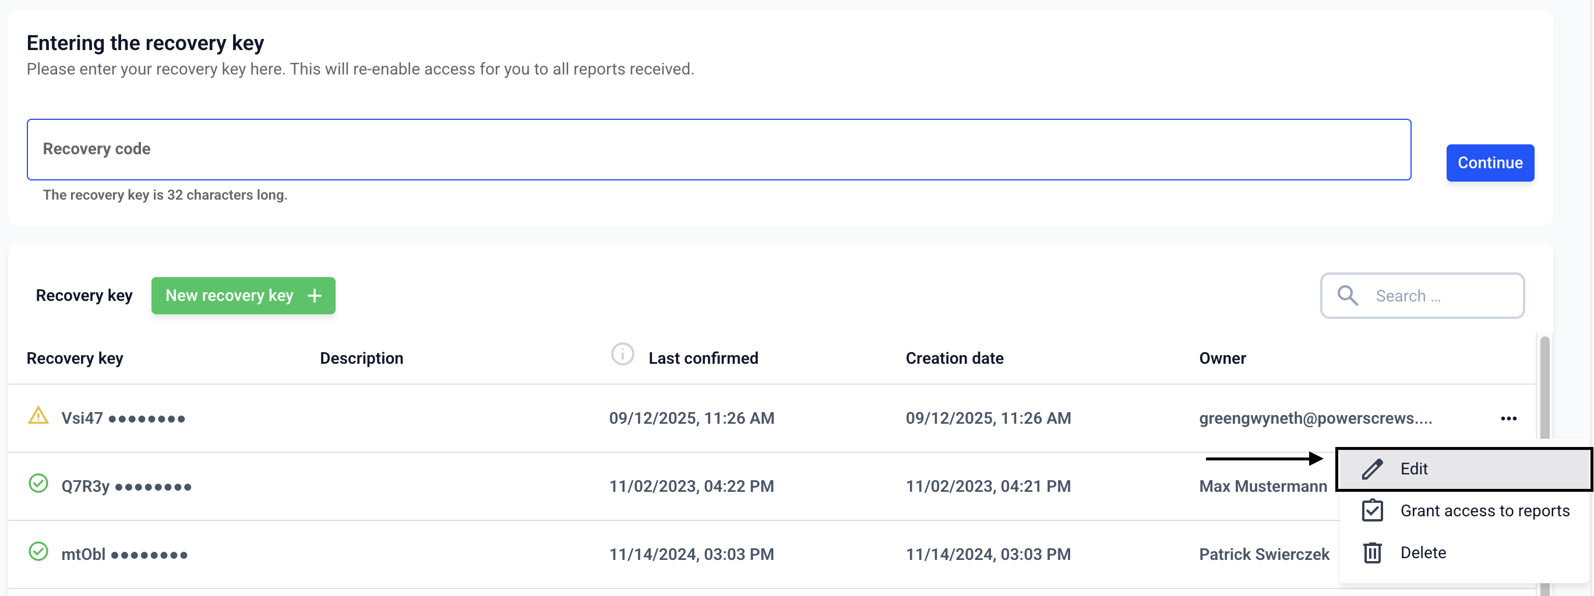Select Edit from the context menu
1594x596 pixels.
coord(1414,469)
